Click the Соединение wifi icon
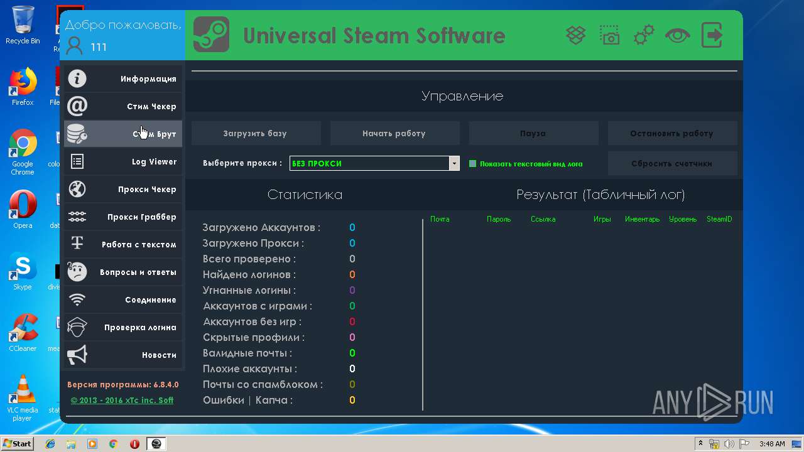 click(77, 299)
